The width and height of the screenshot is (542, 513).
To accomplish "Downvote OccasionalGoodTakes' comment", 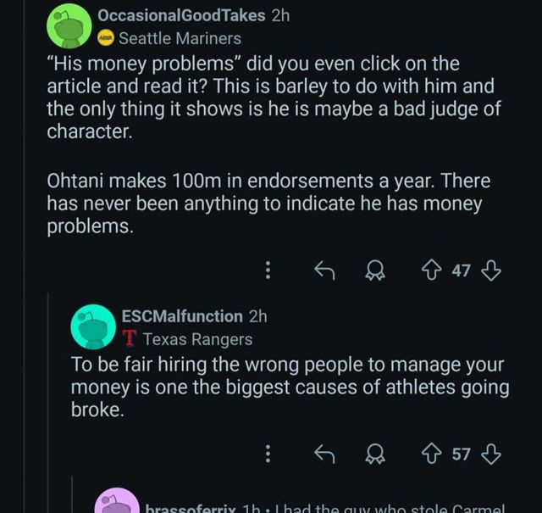I will 491,270.
